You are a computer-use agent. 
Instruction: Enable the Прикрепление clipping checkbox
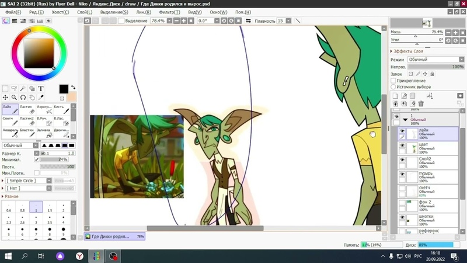point(393,81)
